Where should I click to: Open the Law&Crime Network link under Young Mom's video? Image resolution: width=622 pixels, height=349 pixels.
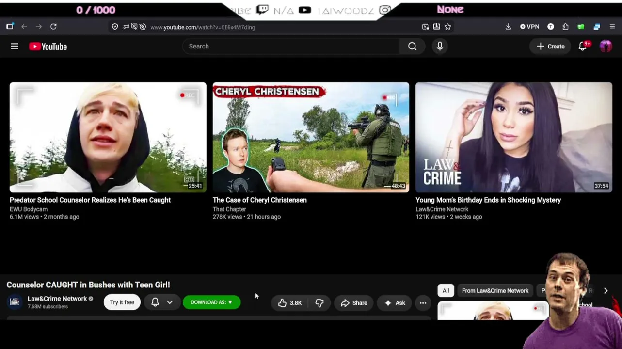tap(442, 209)
